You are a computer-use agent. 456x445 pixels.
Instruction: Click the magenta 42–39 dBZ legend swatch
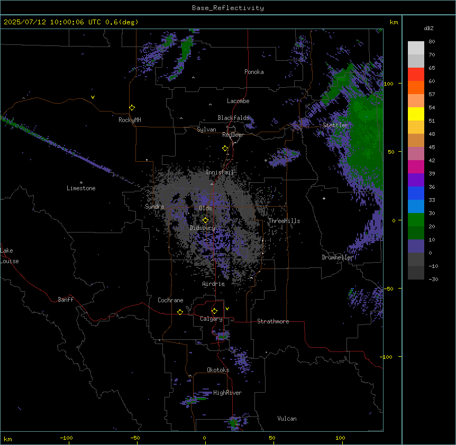point(416,167)
